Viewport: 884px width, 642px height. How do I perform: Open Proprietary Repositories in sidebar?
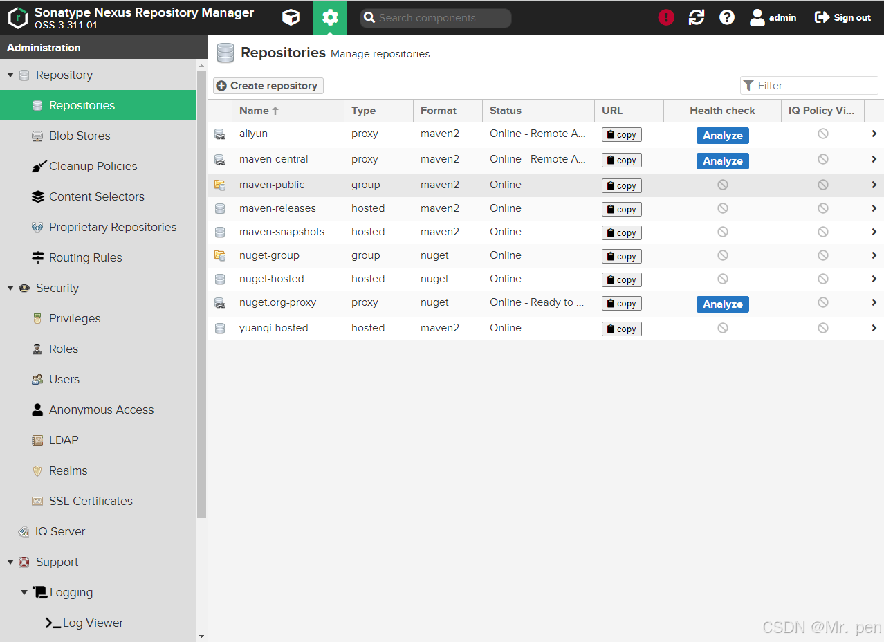[x=98, y=227]
